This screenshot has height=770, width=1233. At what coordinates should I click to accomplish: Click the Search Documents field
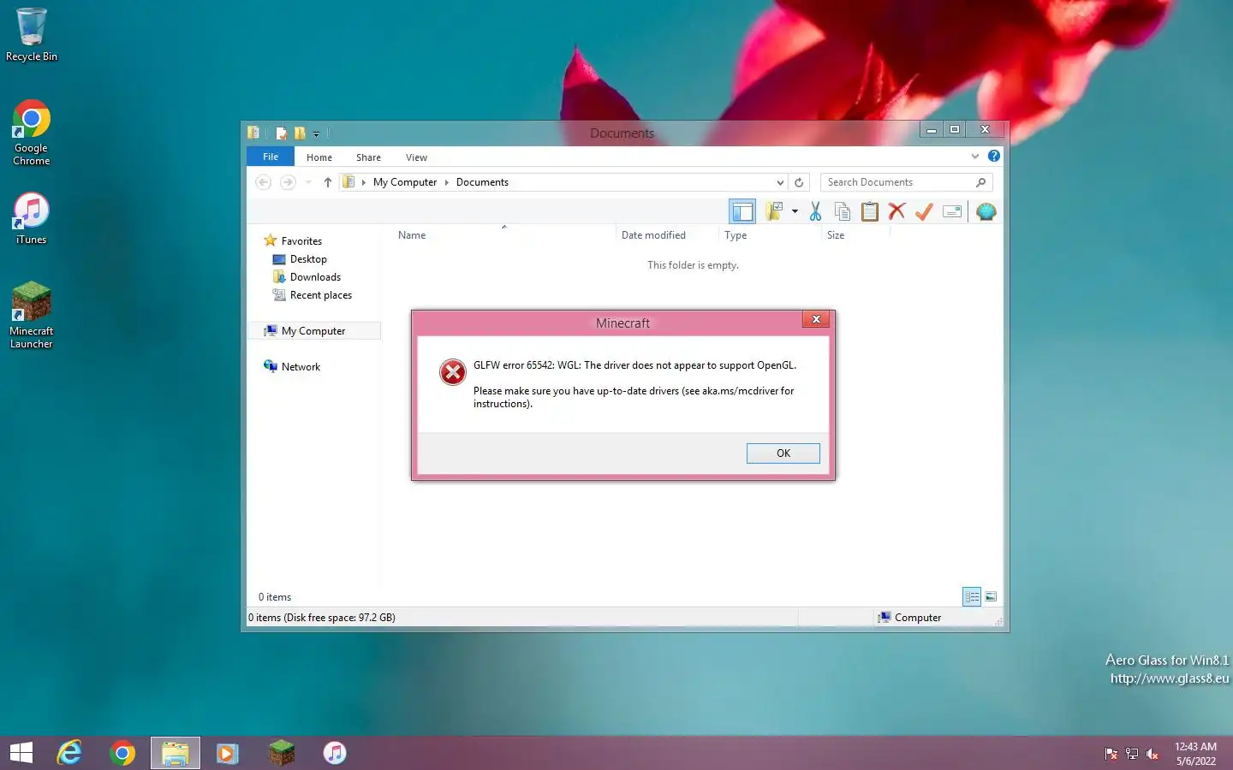[x=906, y=182]
